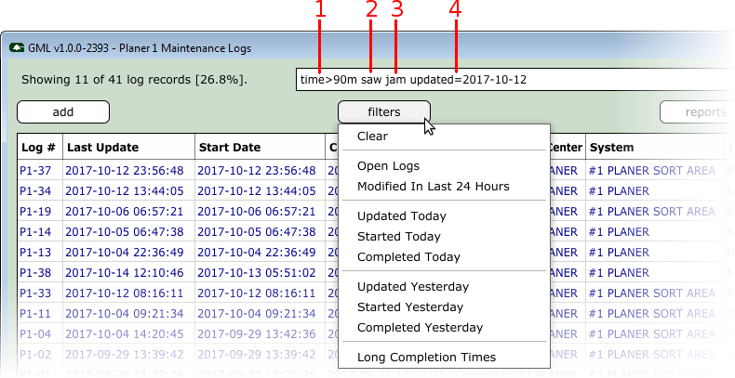
Task: Select Long Completion Times filter
Action: [426, 358]
